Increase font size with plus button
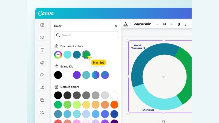This screenshot has height=123, width=219. pos(172,24)
